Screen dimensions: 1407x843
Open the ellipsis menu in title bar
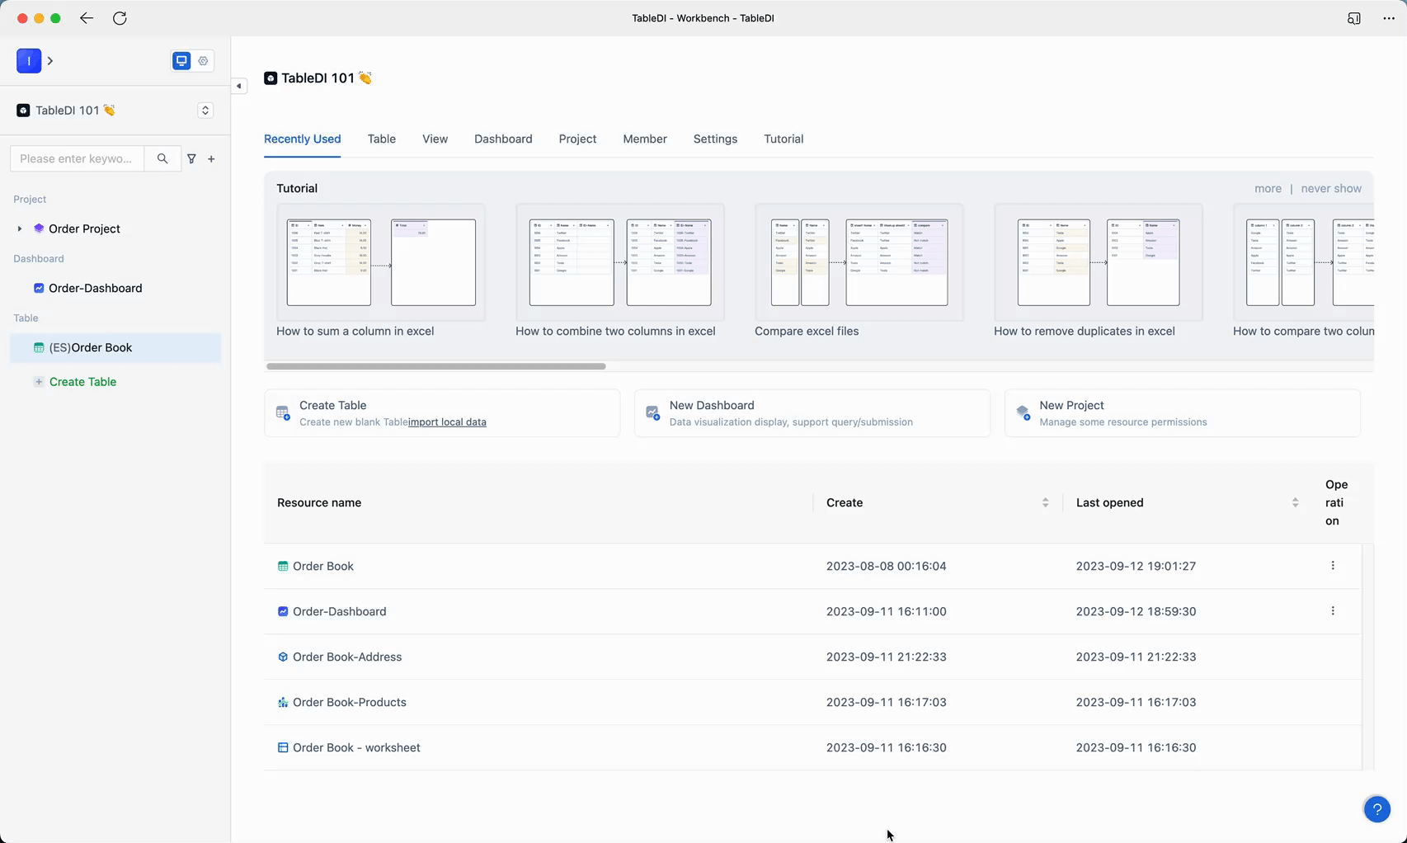(1389, 18)
